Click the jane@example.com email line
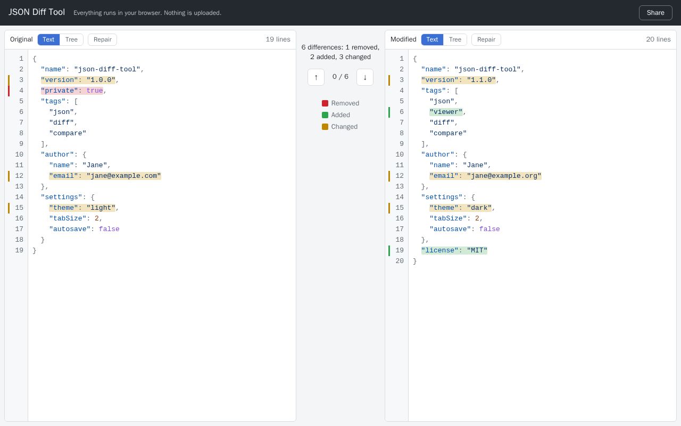Screen dimensions: 681x426 coord(105,176)
